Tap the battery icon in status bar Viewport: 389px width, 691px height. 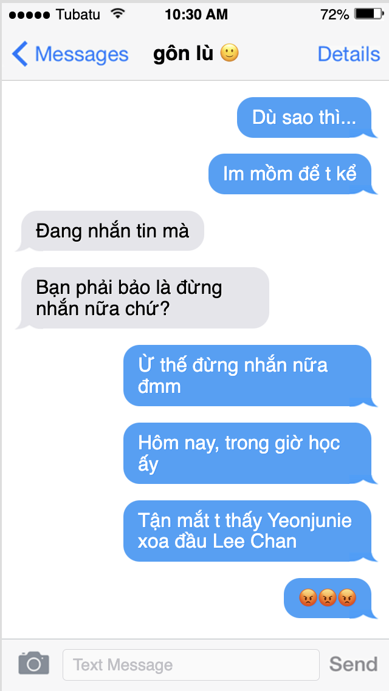pyautogui.click(x=369, y=15)
